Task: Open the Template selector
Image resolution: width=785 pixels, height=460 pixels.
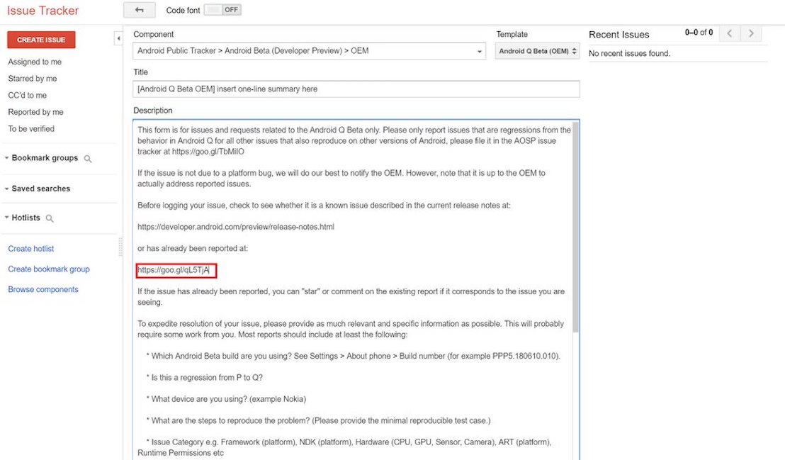Action: [537, 51]
